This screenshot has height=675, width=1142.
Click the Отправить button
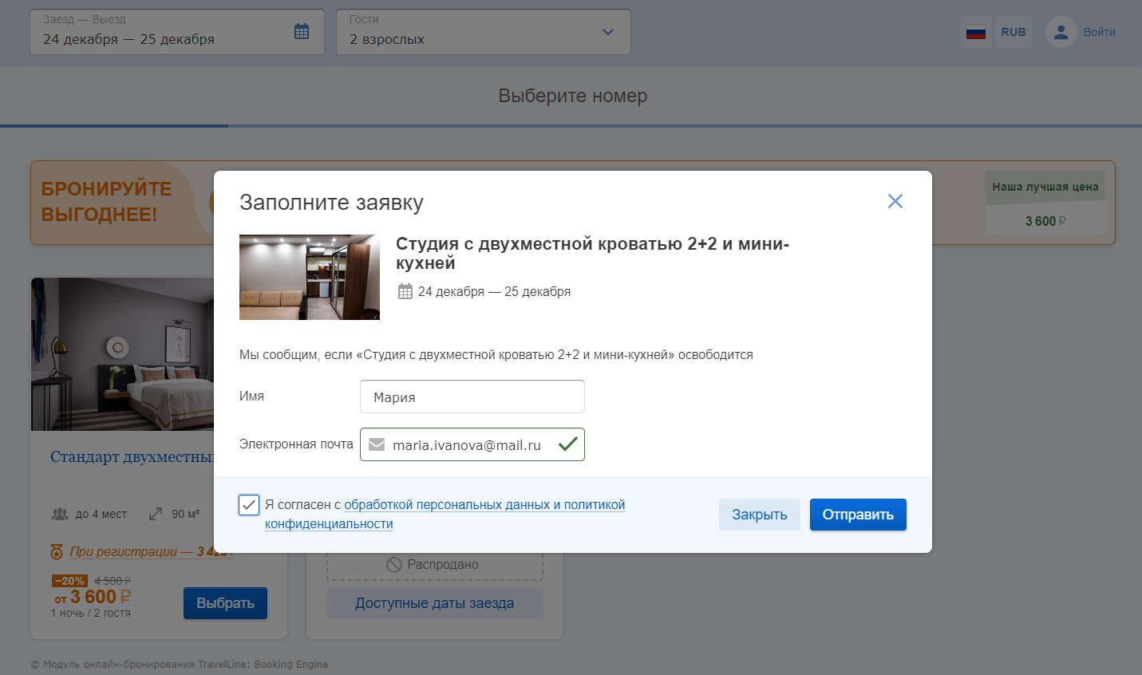(x=858, y=515)
